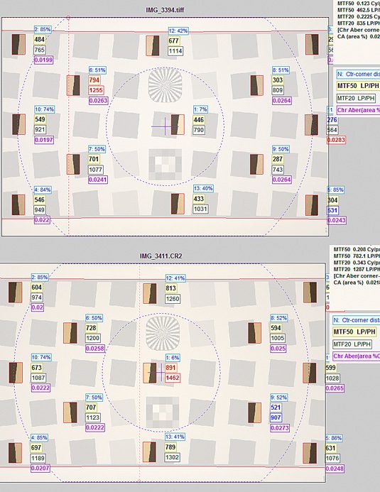Viewport: 380px width, 492px height.
Task: Click the 'MTF20 LP/PH' legend box in bottom panel
Action: click(x=352, y=344)
